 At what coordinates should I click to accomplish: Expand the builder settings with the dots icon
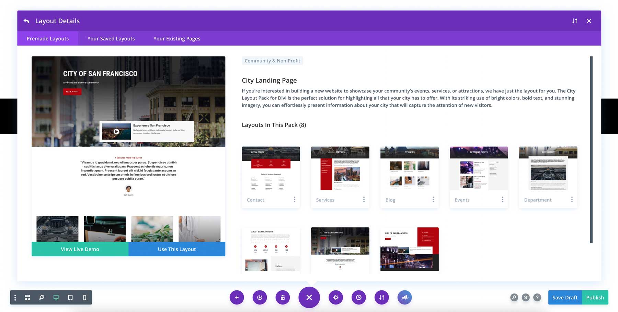pos(15,297)
